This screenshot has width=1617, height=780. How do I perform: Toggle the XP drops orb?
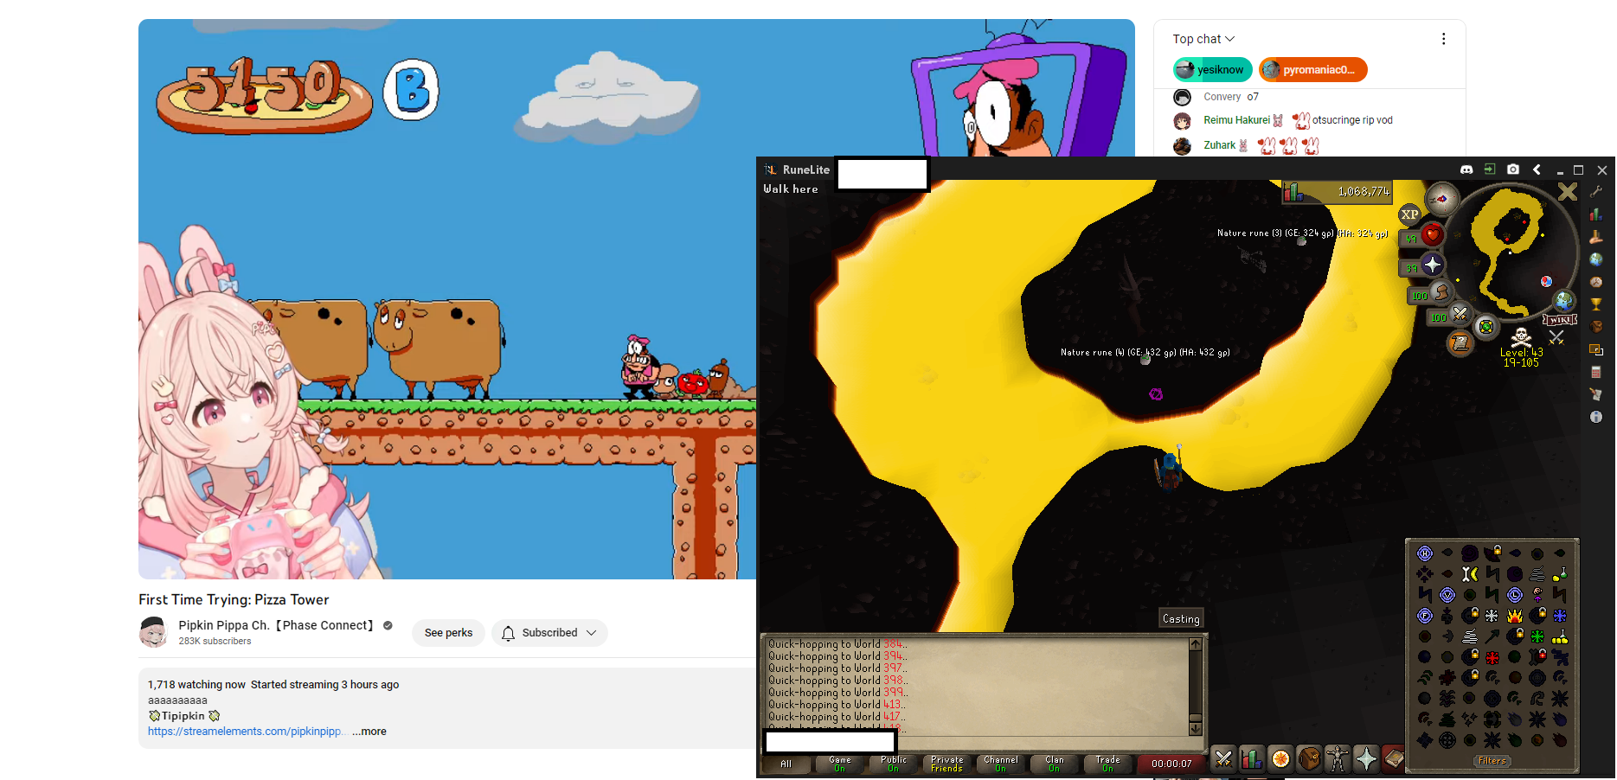click(1410, 214)
